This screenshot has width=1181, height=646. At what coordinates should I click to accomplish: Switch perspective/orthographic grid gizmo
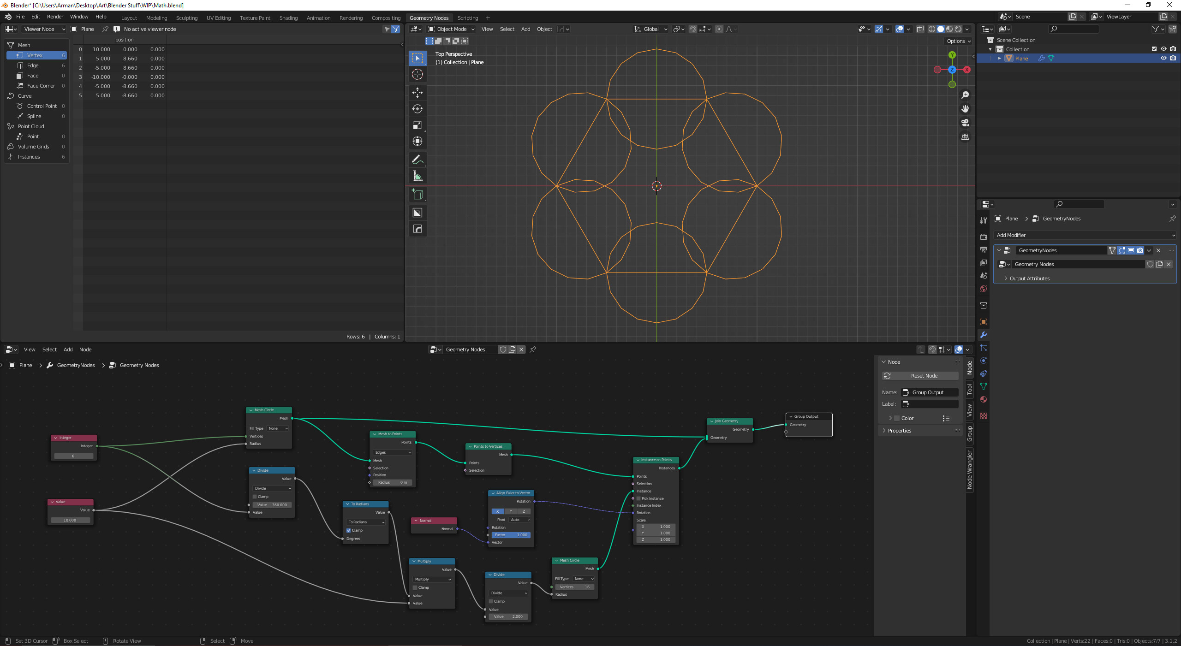click(x=965, y=137)
